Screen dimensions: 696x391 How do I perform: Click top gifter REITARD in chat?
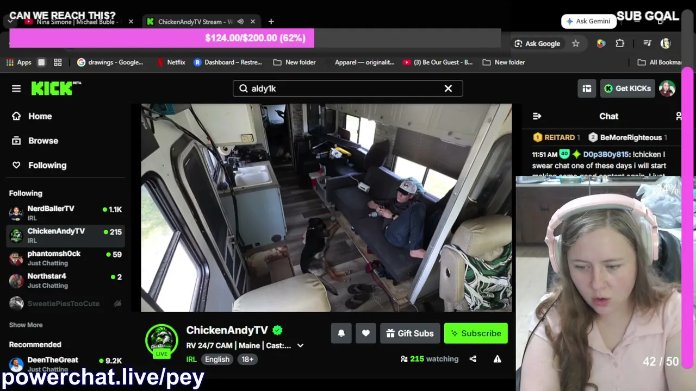click(556, 137)
